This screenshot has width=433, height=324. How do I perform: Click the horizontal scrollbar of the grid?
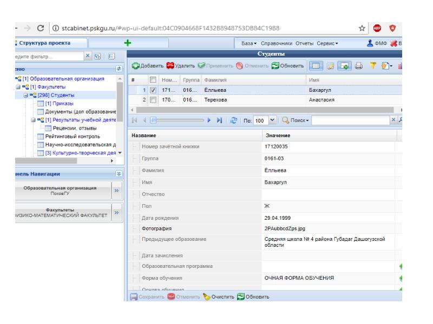[265, 110]
